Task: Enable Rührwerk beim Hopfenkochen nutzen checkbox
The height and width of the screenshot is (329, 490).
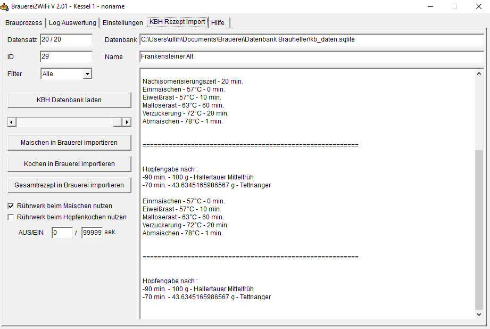Action: pos(11,217)
